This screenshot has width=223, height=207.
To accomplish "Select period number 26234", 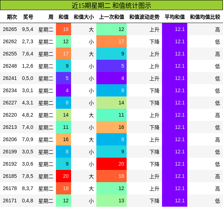I will 10,90.
